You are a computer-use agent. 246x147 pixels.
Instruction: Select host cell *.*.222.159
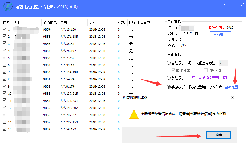pyautogui.click(x=69, y=122)
